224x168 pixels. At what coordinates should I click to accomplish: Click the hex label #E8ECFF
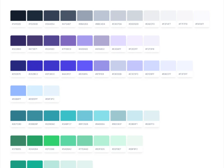point(166,74)
